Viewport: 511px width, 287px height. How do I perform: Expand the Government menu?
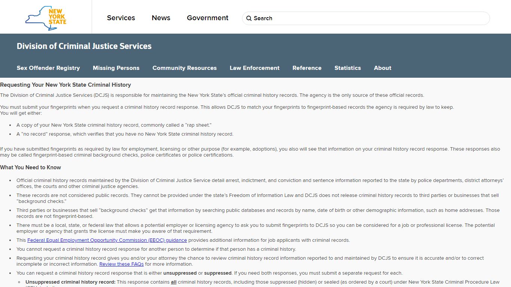tap(208, 18)
